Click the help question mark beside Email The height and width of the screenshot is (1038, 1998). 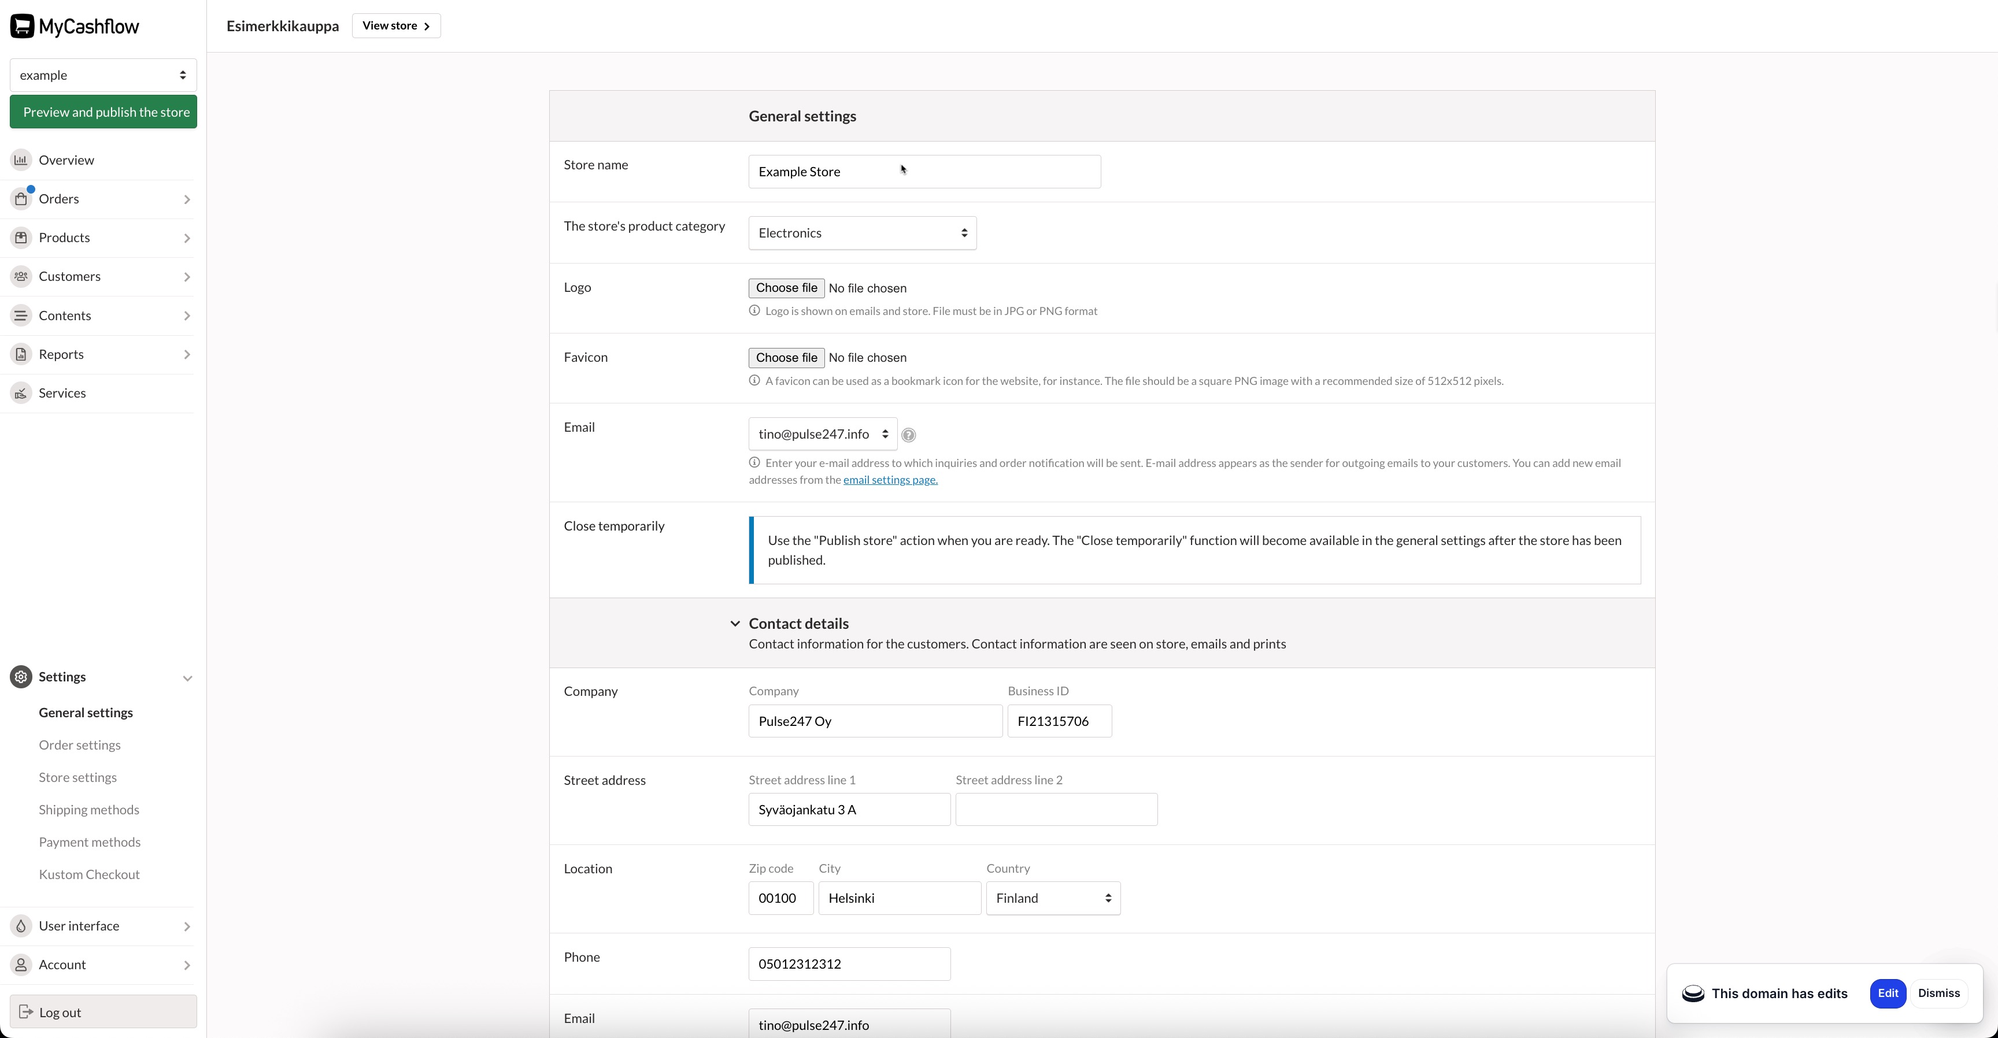908,435
